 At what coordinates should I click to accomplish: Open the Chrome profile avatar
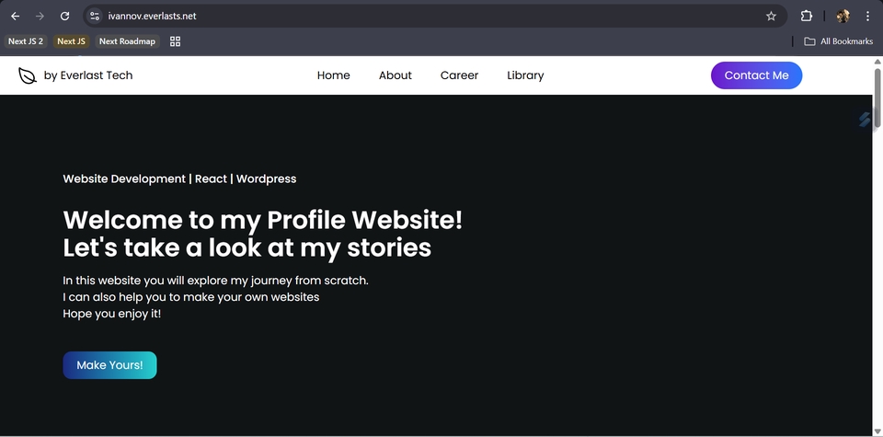tap(843, 17)
